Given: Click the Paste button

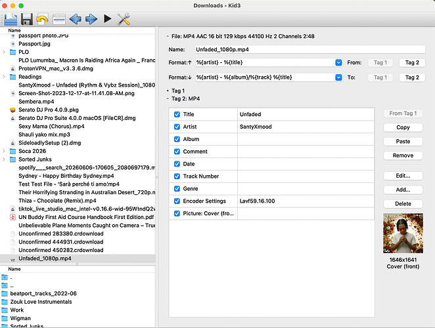Looking at the screenshot, I should (403, 141).
